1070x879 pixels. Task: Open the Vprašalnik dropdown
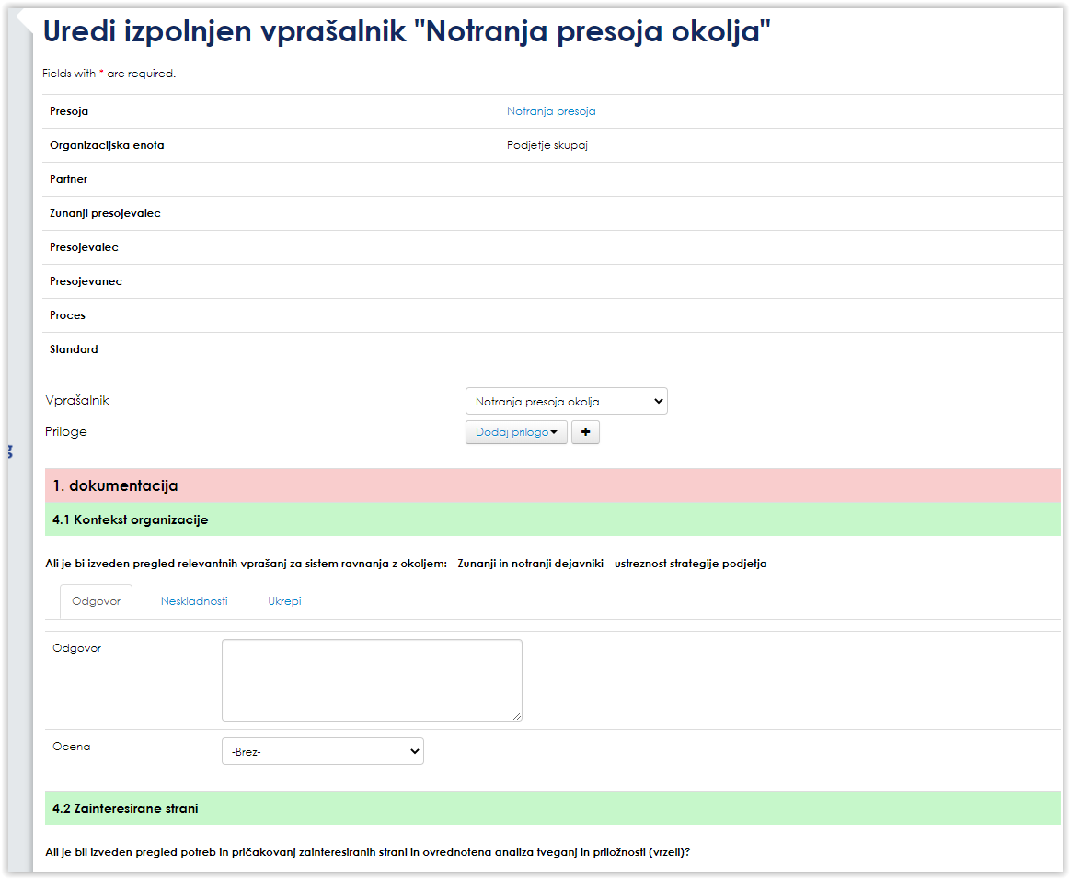(566, 402)
